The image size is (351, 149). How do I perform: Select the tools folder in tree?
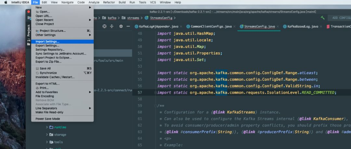coord(56,142)
